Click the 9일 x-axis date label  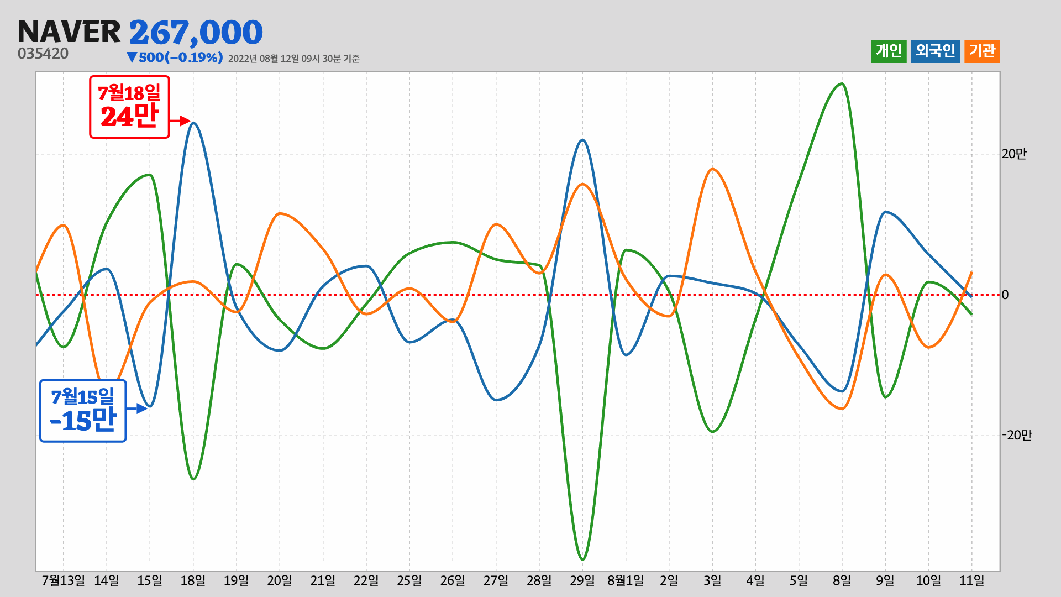tap(885, 581)
